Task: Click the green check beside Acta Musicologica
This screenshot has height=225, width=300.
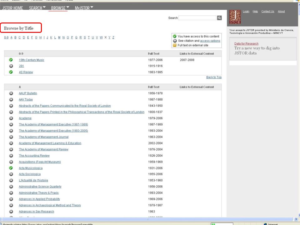Action: coord(11,168)
